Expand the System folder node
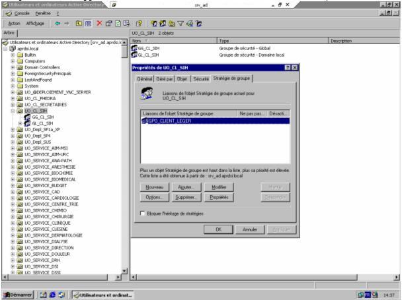This screenshot has height=300, width=402. tap(13, 86)
